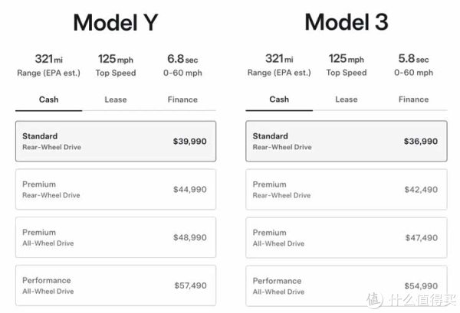
Task: Pick Model 3 Premium Rear-Wheel Drive at $42,490
Action: pyautogui.click(x=347, y=189)
